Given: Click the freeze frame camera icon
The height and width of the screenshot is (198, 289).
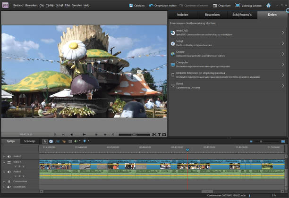Looking at the screenshot, I should click(164, 135).
